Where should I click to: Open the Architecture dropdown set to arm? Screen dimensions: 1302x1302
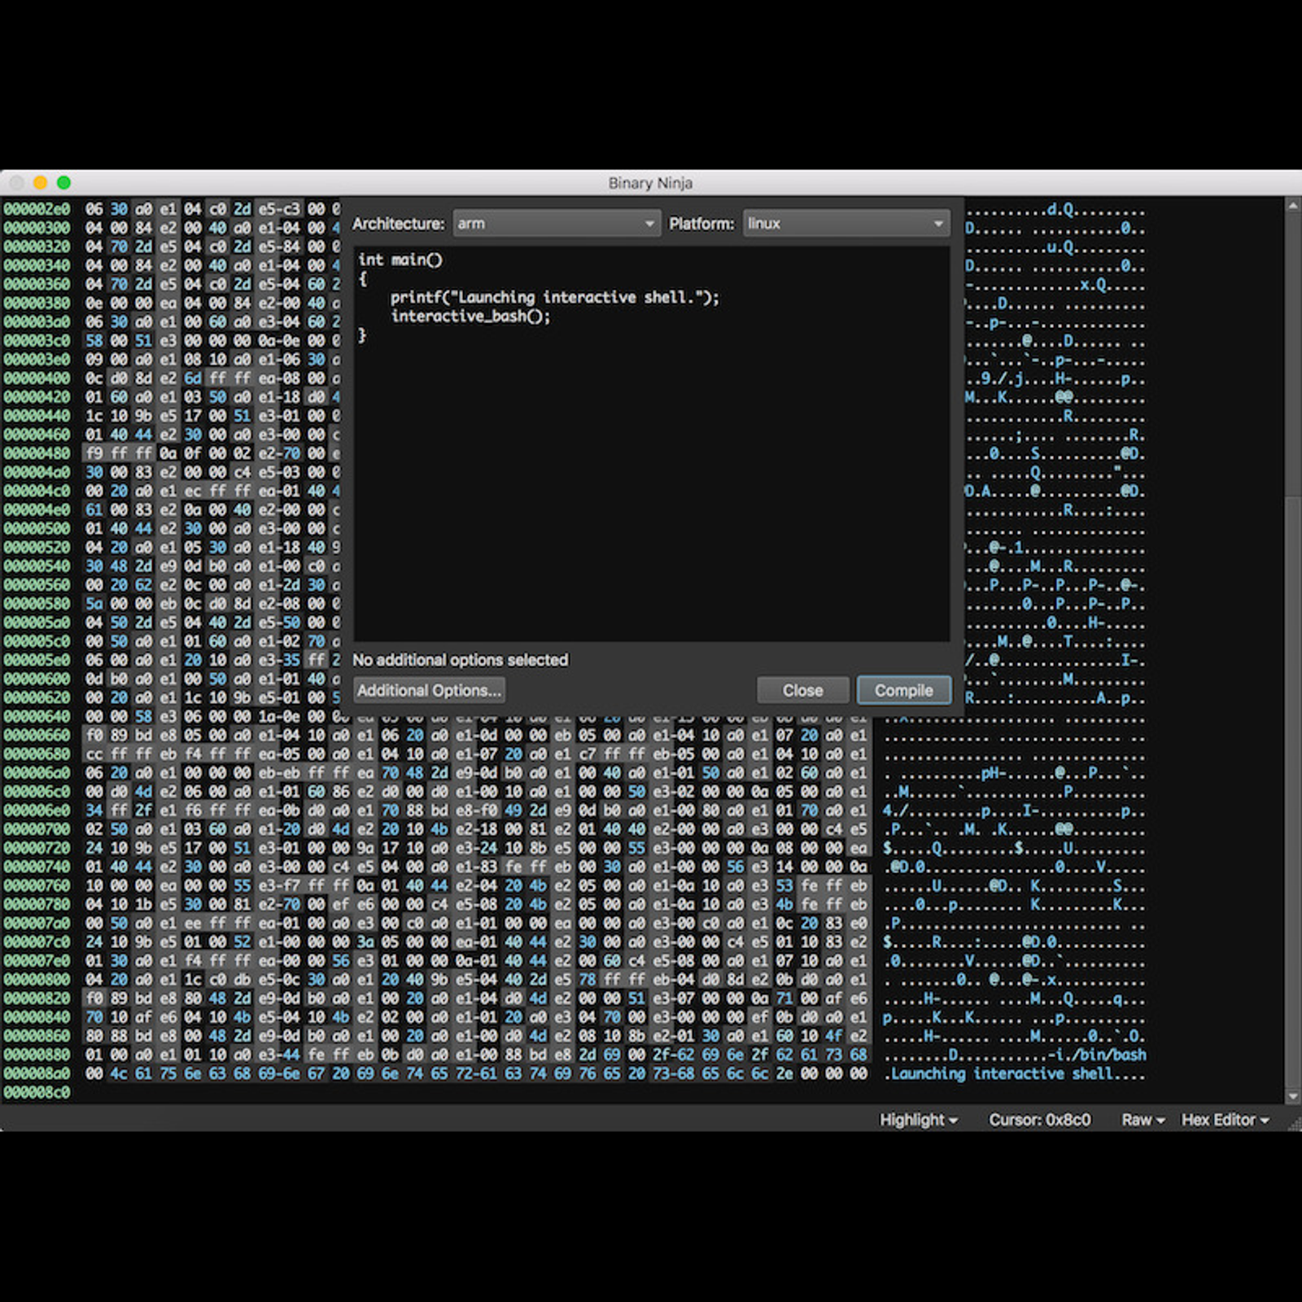tap(556, 223)
